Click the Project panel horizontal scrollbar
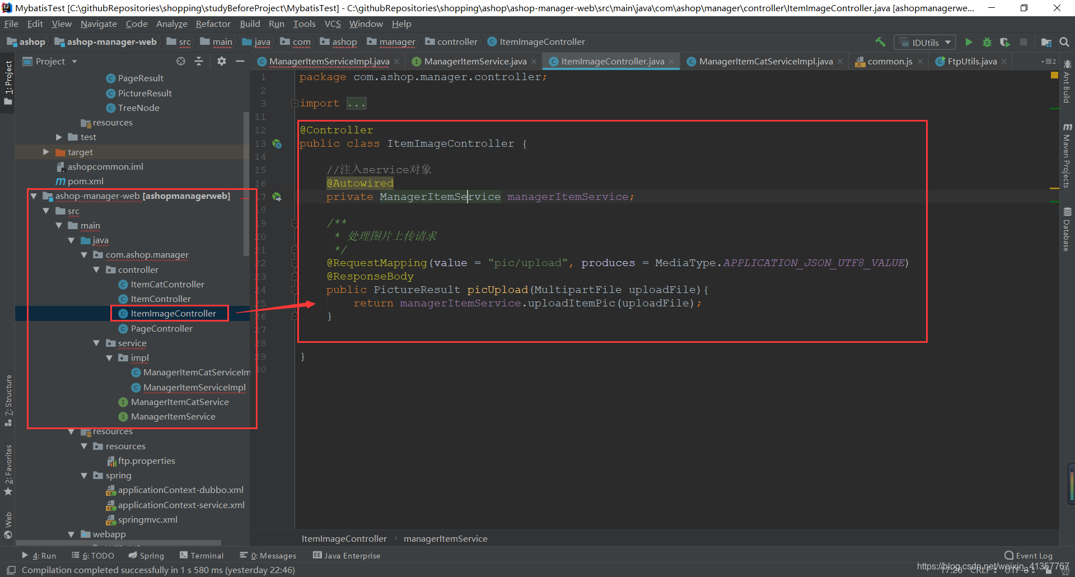1075x577 pixels. (118, 543)
